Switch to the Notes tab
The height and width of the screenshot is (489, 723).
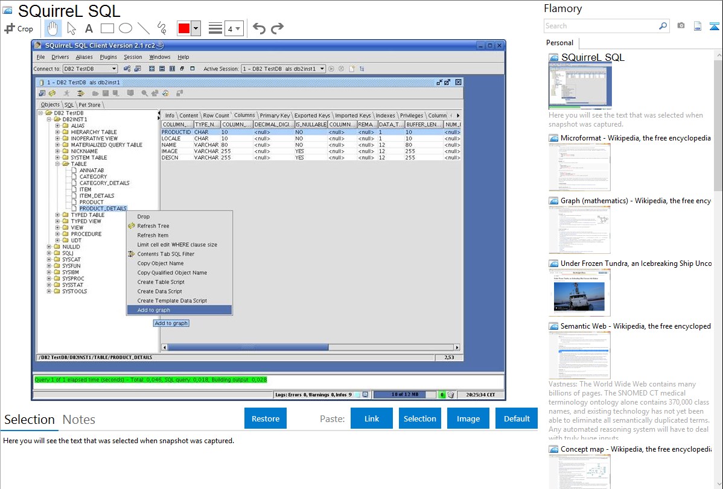click(79, 420)
